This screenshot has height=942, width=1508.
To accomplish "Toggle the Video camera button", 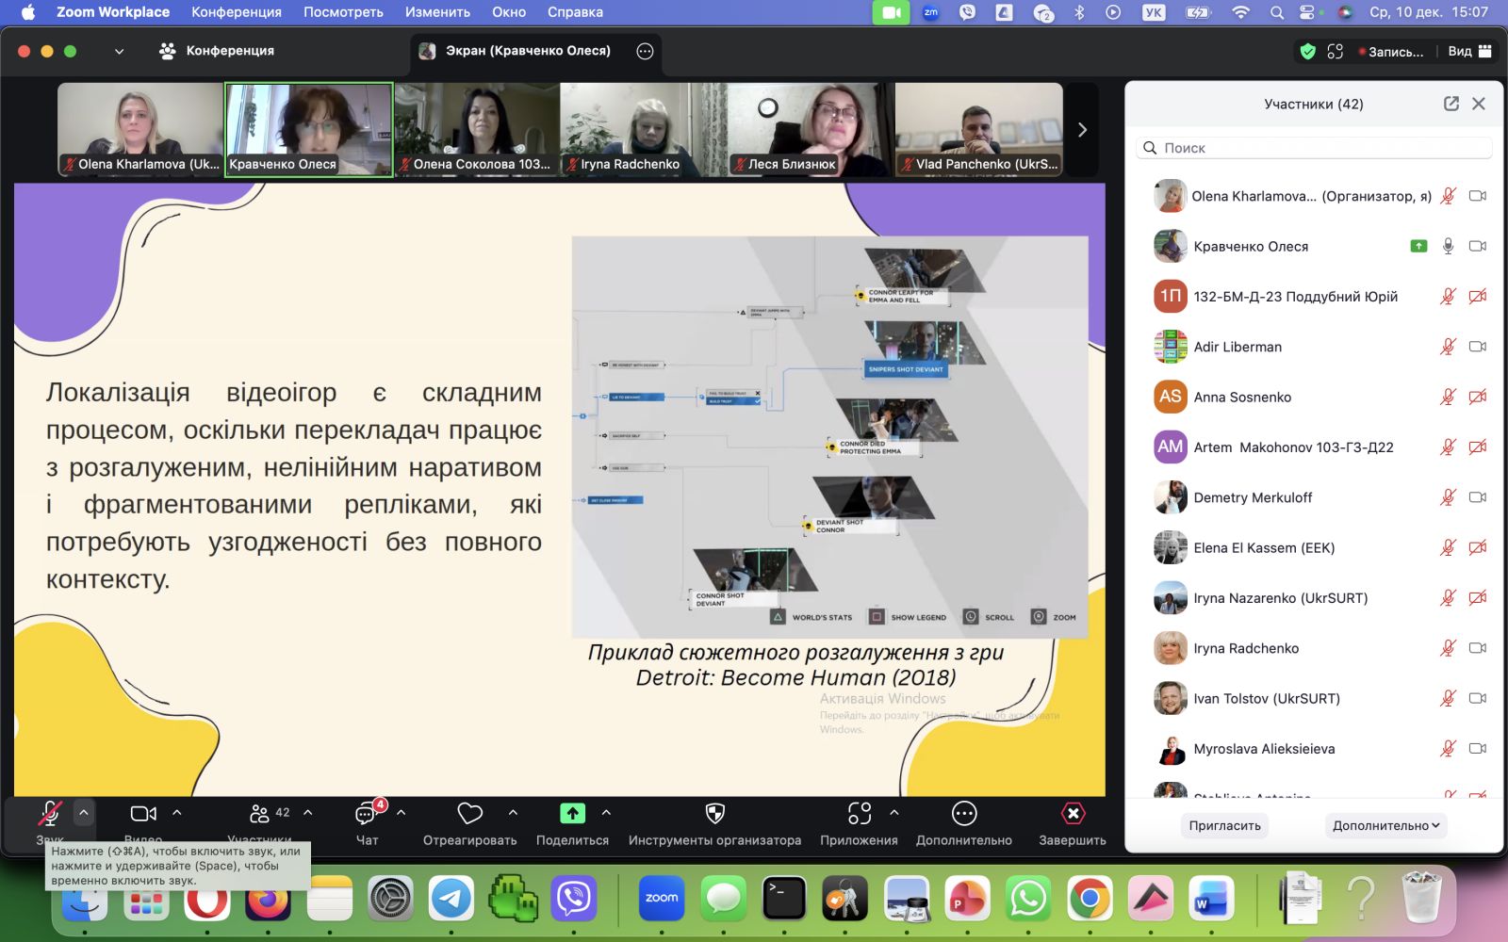I will pos(143,814).
